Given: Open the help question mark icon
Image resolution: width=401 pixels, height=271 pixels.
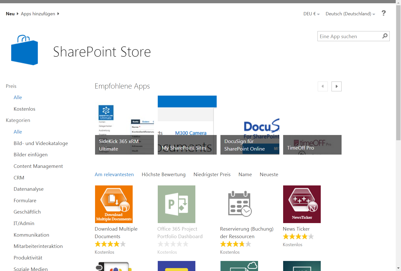Looking at the screenshot, I should [x=383, y=13].
